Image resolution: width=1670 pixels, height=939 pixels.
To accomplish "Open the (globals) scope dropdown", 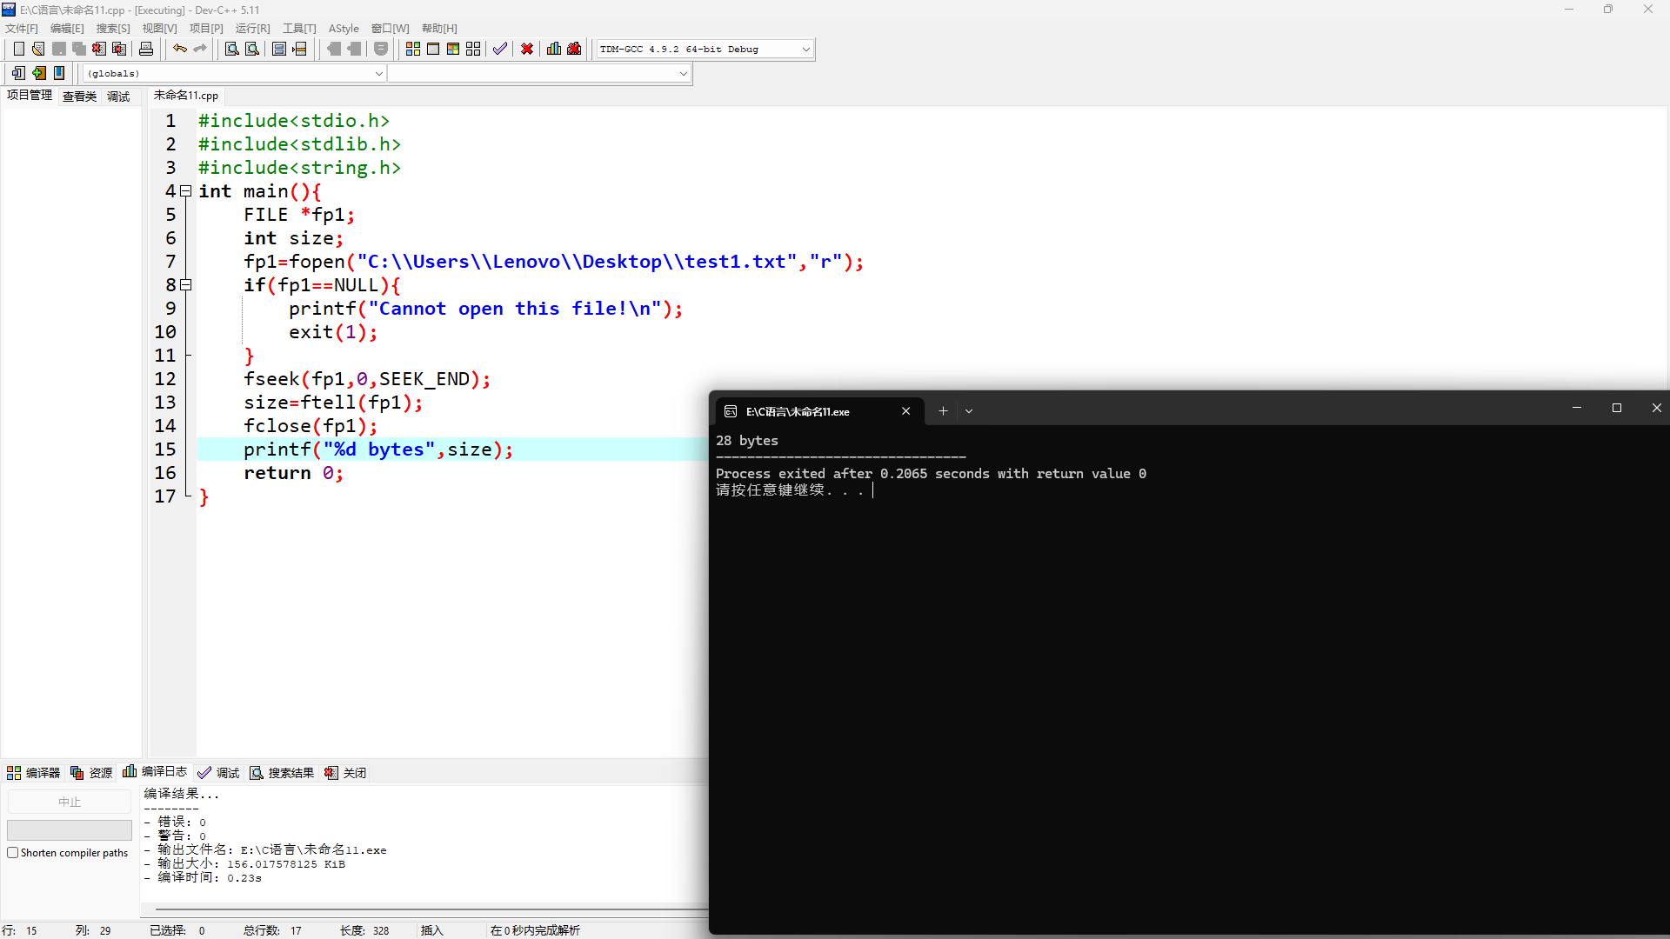I will (378, 74).
